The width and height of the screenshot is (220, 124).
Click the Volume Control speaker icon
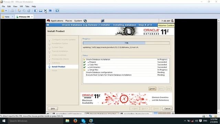pos(172,21)
